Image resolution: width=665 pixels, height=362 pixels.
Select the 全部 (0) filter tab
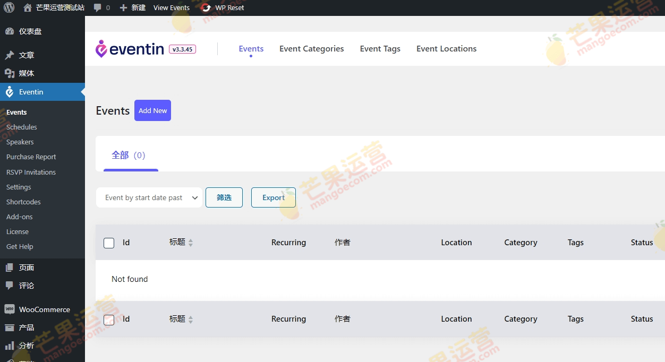(127, 154)
